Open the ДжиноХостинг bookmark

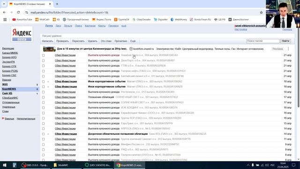pos(239,20)
